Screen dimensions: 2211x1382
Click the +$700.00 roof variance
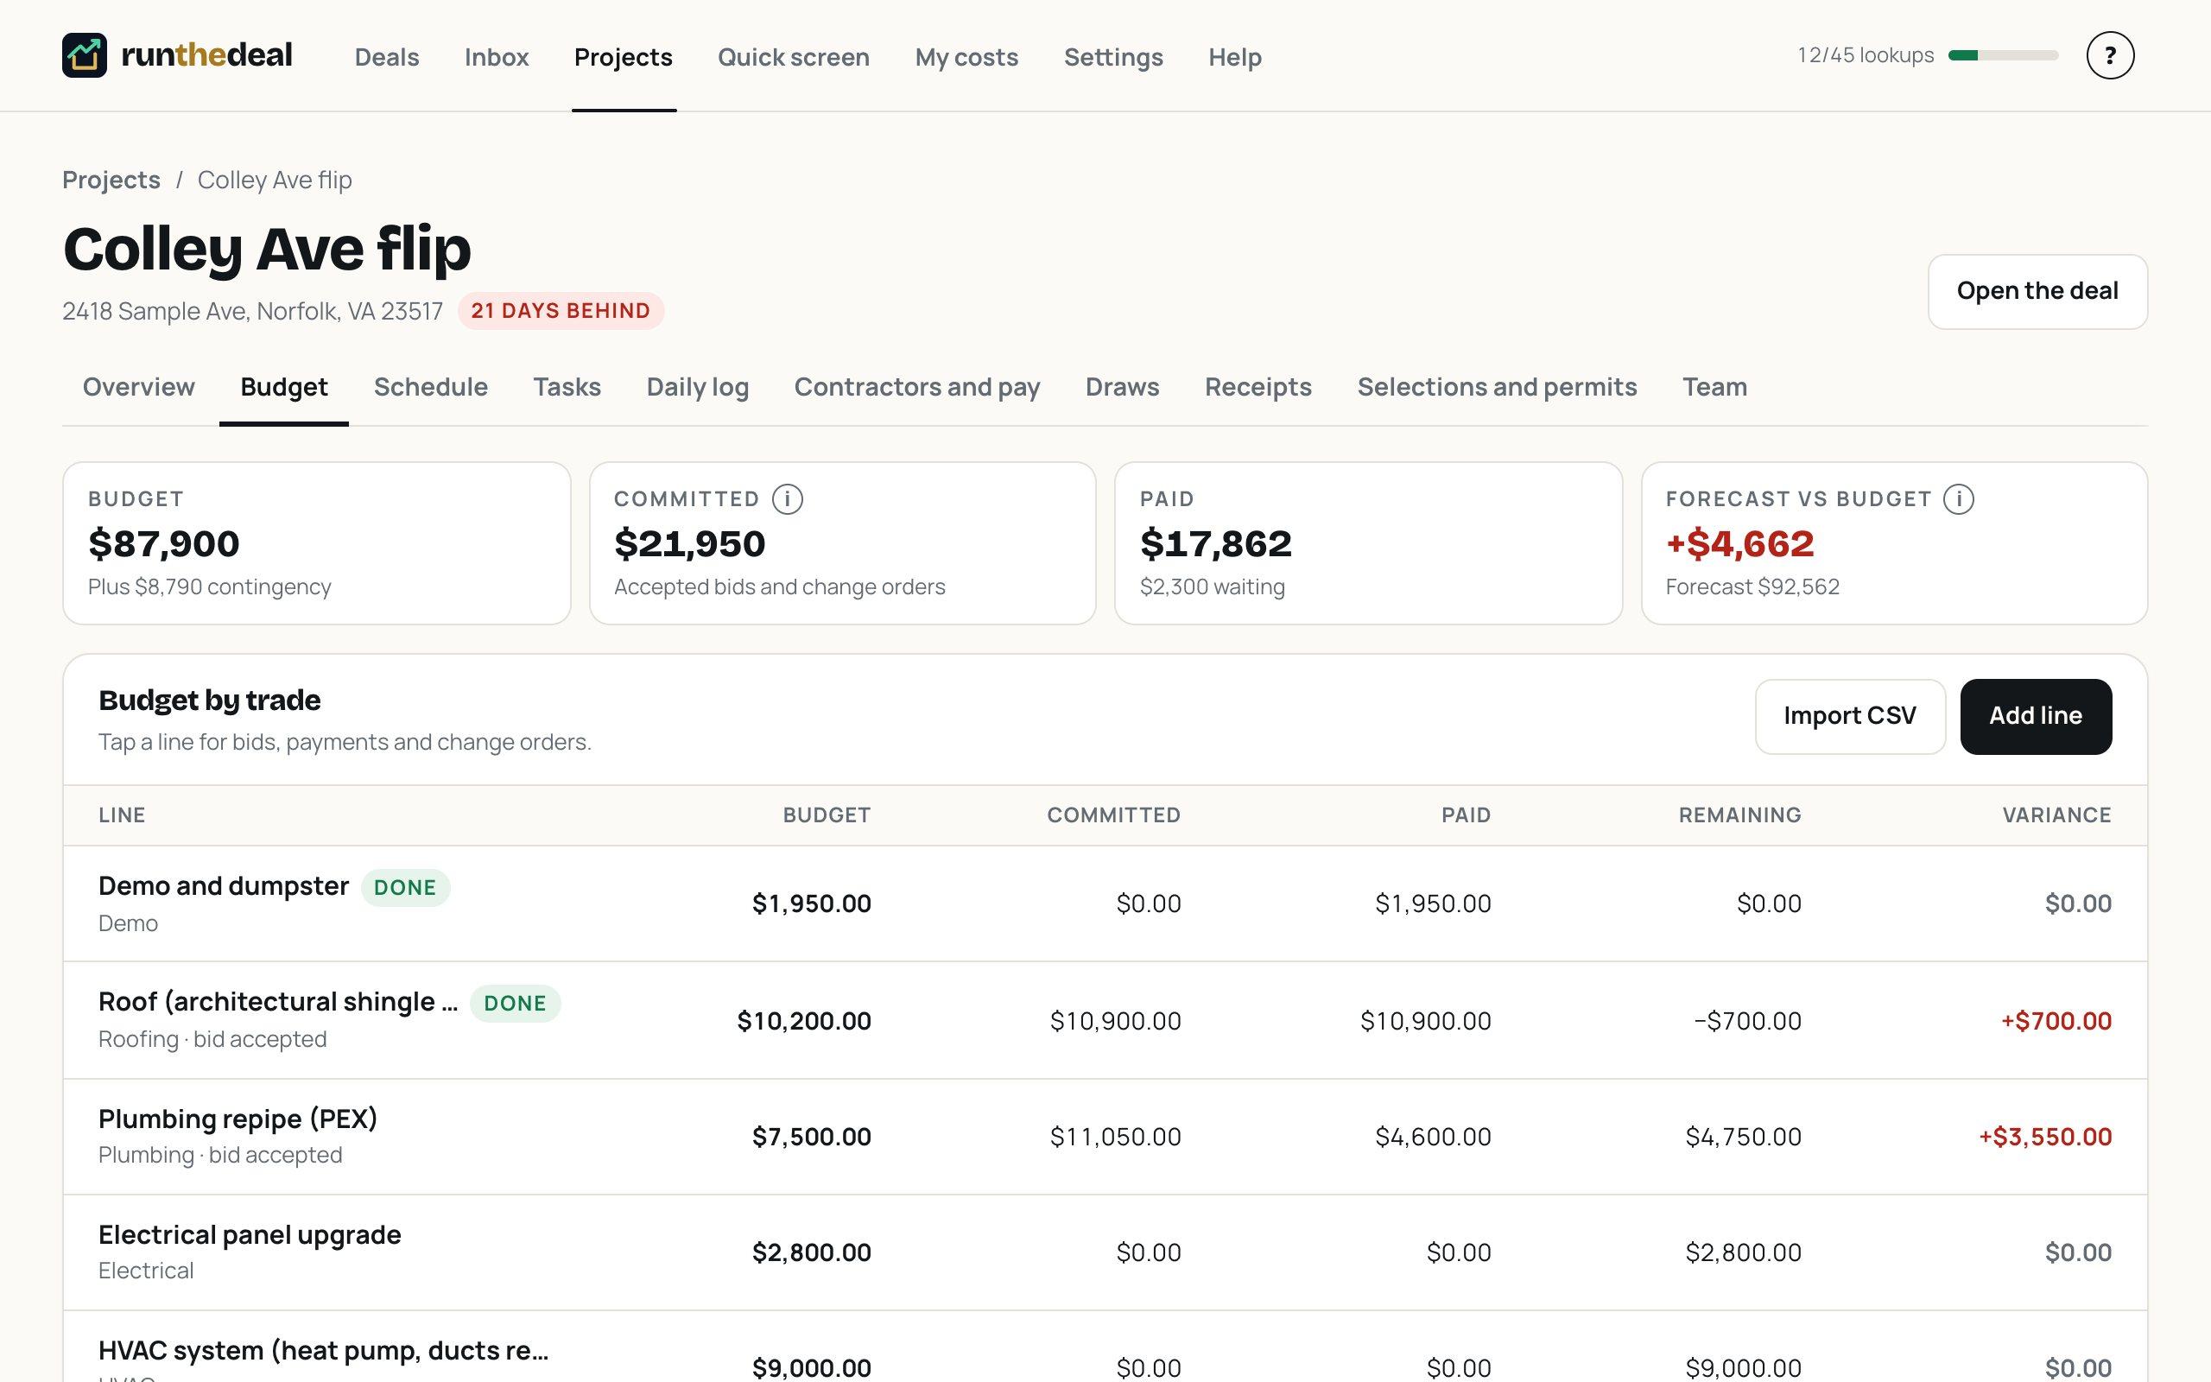(x=2056, y=1021)
